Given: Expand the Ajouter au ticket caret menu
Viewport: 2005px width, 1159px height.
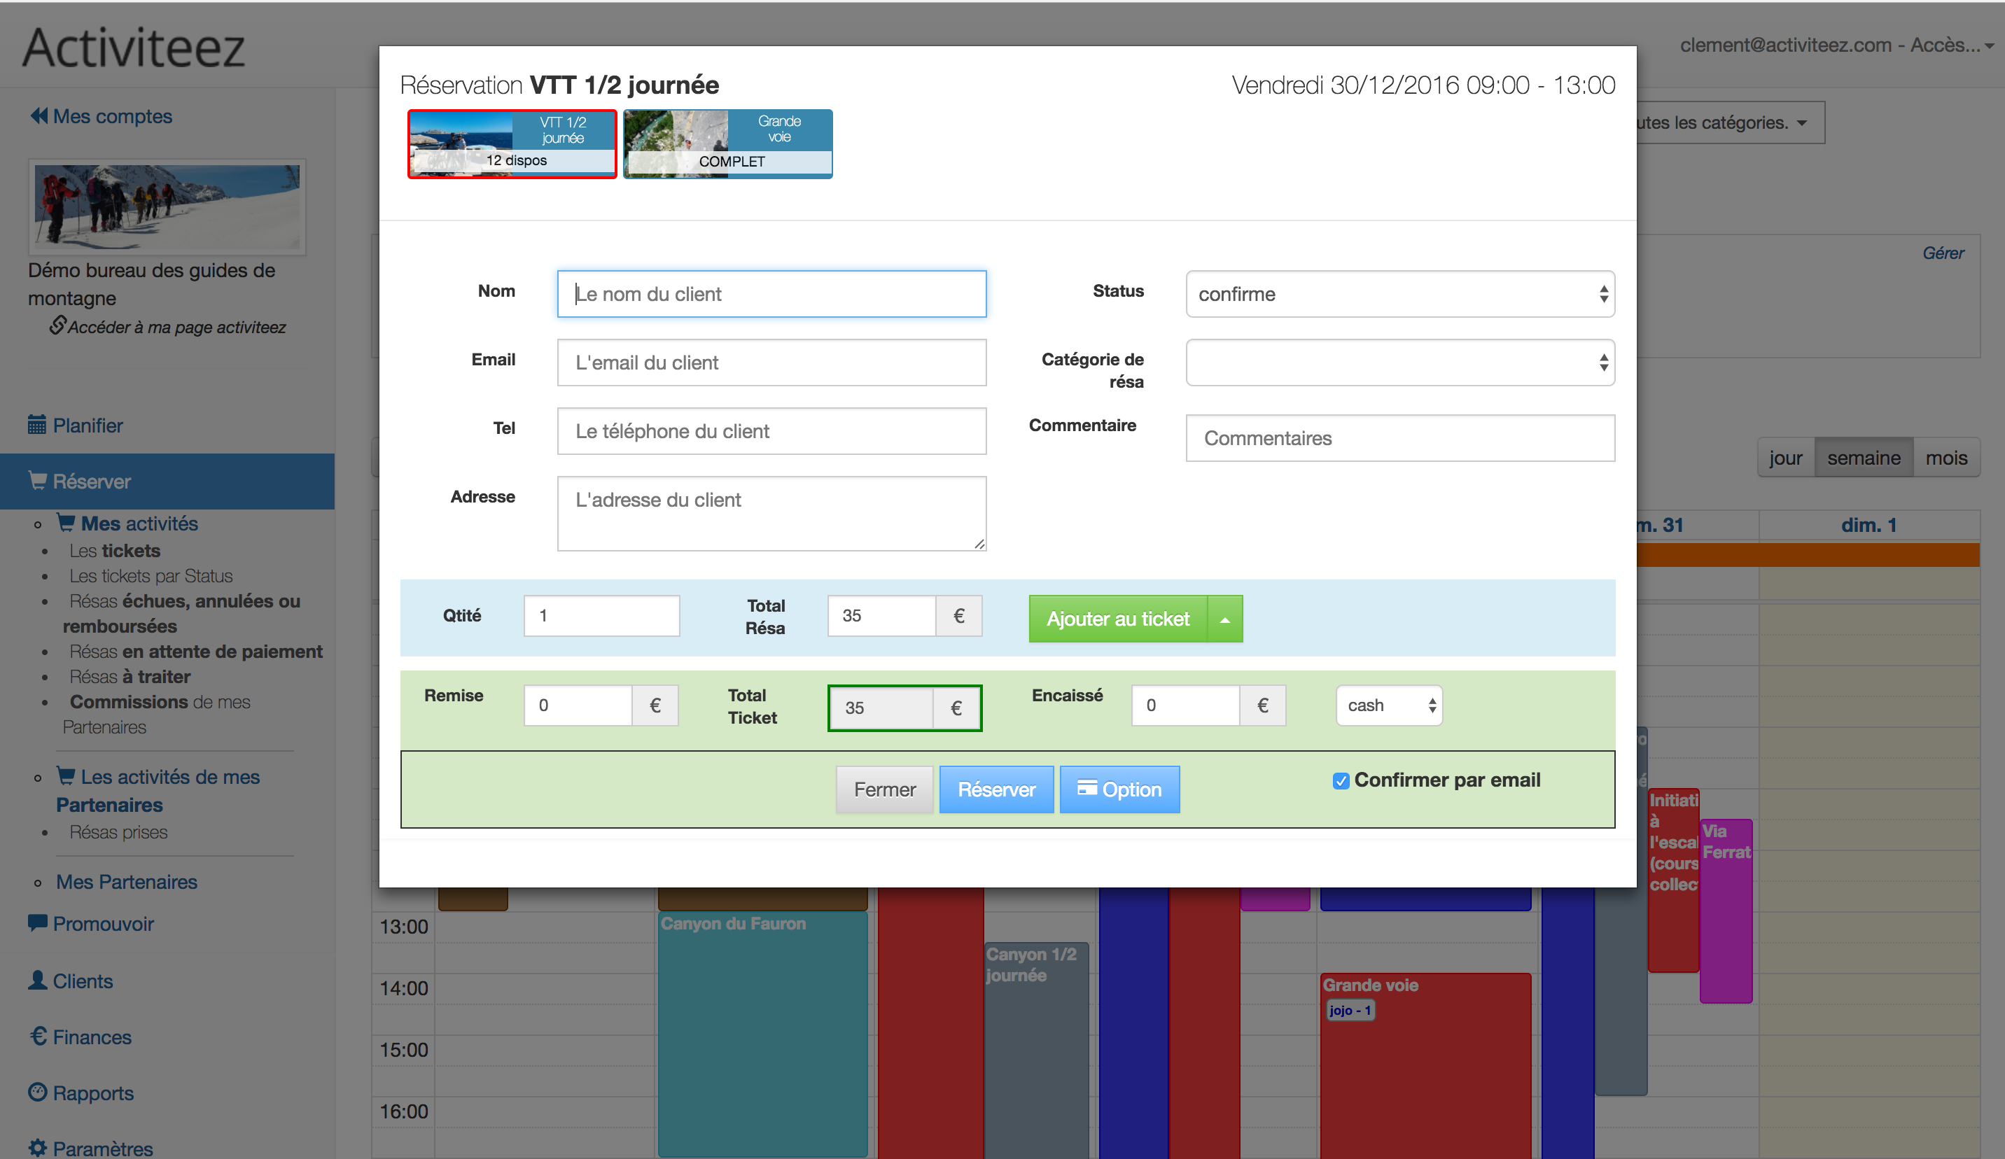Looking at the screenshot, I should (1225, 619).
